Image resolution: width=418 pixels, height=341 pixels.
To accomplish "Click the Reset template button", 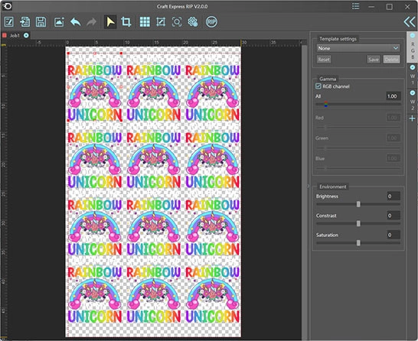I will pos(324,60).
